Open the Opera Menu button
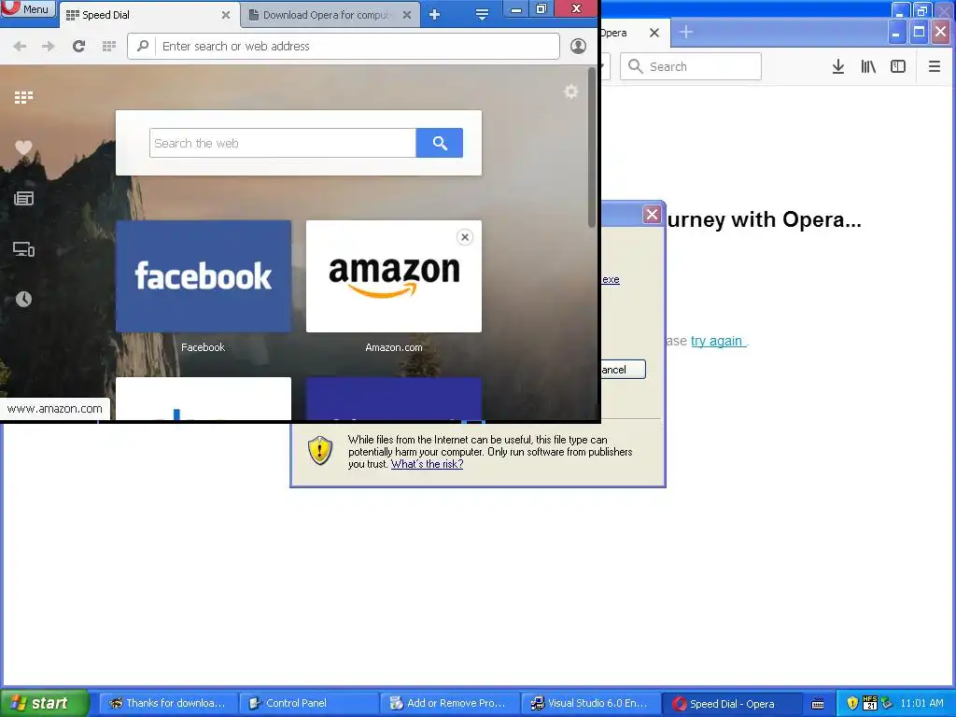The height and width of the screenshot is (717, 956). (x=27, y=9)
